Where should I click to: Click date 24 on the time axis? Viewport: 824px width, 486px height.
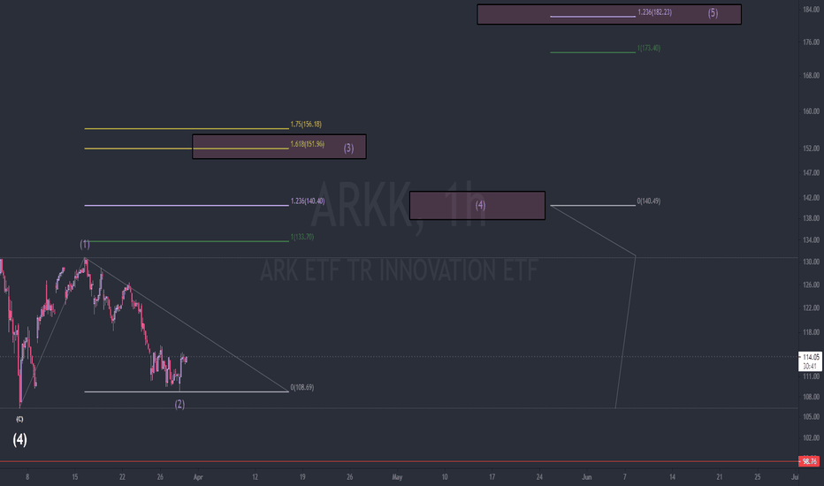pyautogui.click(x=539, y=477)
